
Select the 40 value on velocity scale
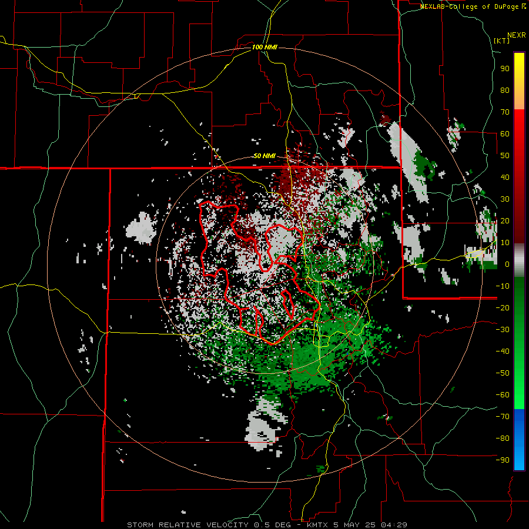[x=505, y=177]
